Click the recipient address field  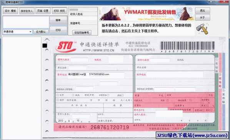pyautogui.click(x=175, y=74)
